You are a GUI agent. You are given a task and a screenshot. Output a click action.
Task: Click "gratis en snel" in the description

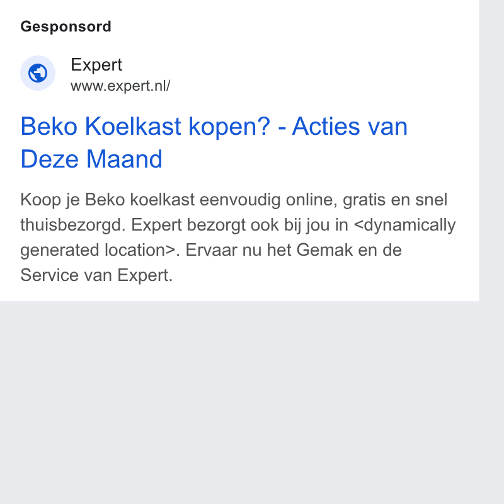pos(395,200)
